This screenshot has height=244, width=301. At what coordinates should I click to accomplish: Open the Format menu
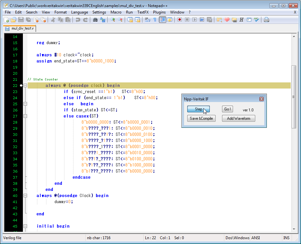click(x=61, y=12)
